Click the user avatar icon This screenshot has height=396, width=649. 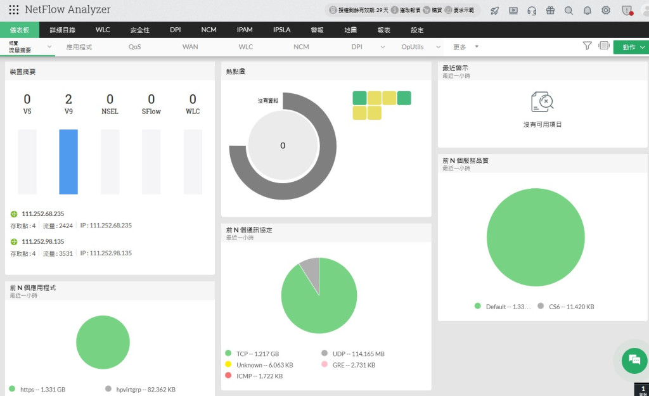point(645,11)
